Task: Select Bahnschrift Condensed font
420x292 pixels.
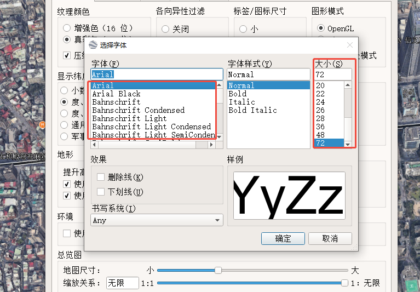Action: coord(153,110)
